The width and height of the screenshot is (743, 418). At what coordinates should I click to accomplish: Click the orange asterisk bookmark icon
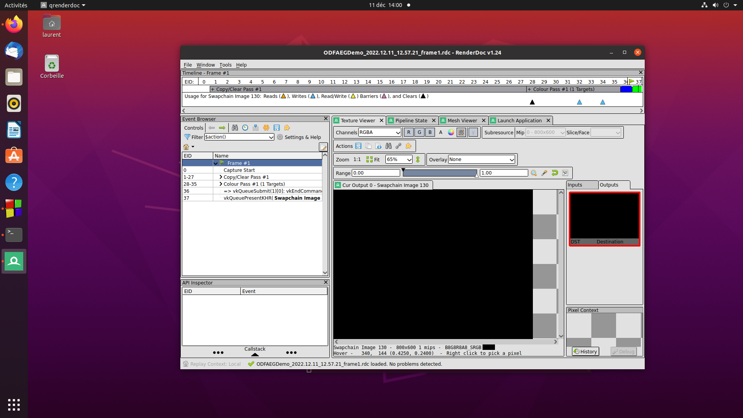pyautogui.click(x=266, y=128)
